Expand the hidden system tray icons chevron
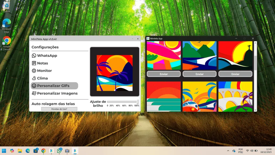Viewport: 275px width, 155px height. click(228, 151)
